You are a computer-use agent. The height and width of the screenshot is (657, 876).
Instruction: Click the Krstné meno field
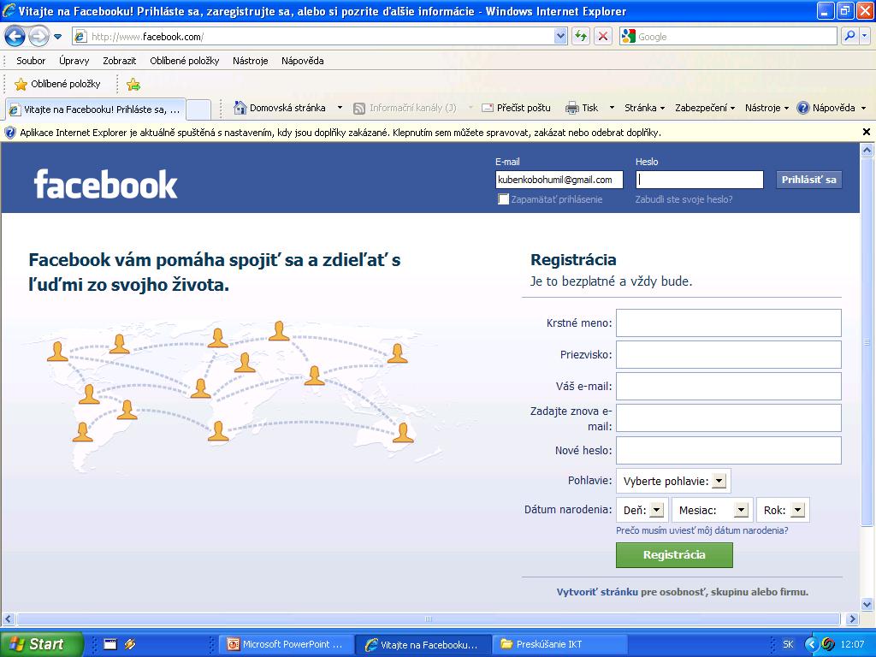click(x=729, y=323)
